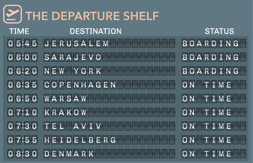Select the Warsaw destination
Image resolution: width=253 pixels, height=163 pixels.
tap(65, 99)
